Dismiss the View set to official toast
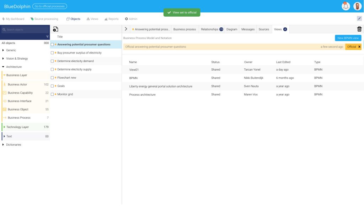 point(182,12)
